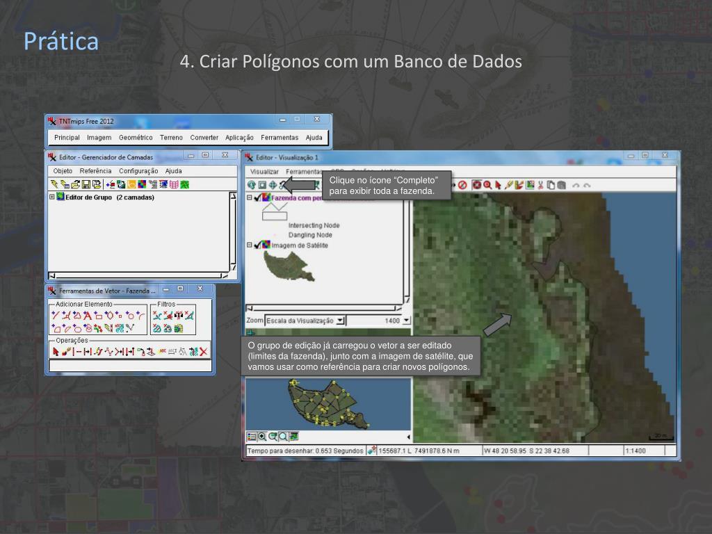This screenshot has height=534, width=712.
Task: Click the Editor de Grupo layer icon
Action: [x=60, y=197]
